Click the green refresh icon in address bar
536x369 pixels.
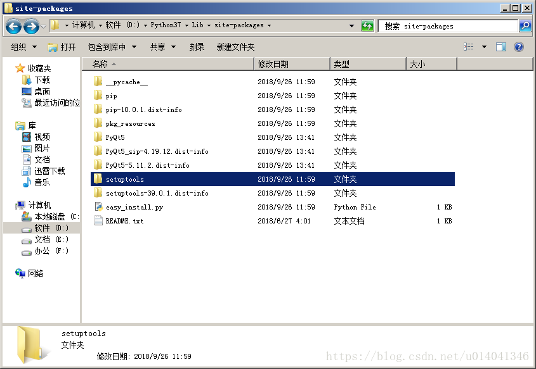coord(367,25)
